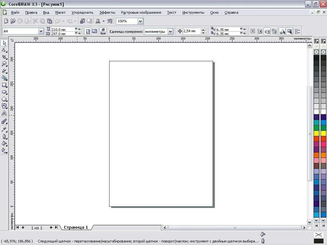Click the Import icon
This screenshot has height=245, width=327.
[x=82, y=21]
